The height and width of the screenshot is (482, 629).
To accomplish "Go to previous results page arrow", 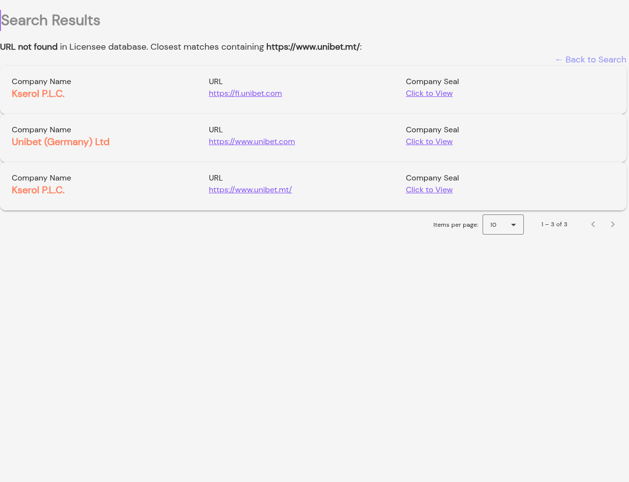I will pos(593,224).
